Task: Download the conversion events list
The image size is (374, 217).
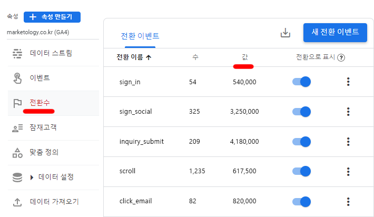Action: [286, 33]
